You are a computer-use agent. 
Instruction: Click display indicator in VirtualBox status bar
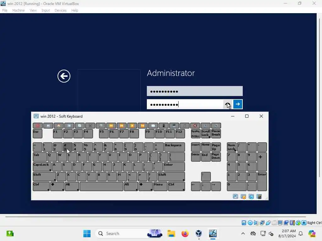coord(280,223)
